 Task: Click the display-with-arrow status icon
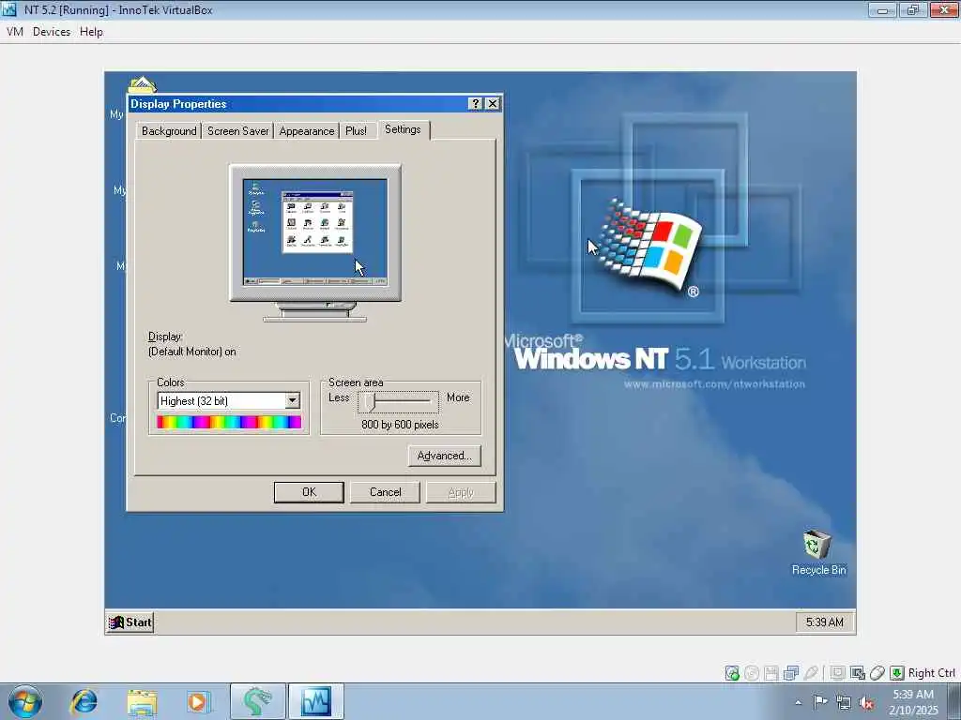858,673
